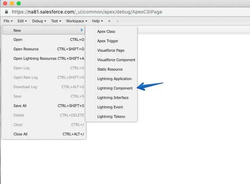Screen dimensions: 250x184
Task: Click the Help menu dropdown caret
Action: click(102, 21)
